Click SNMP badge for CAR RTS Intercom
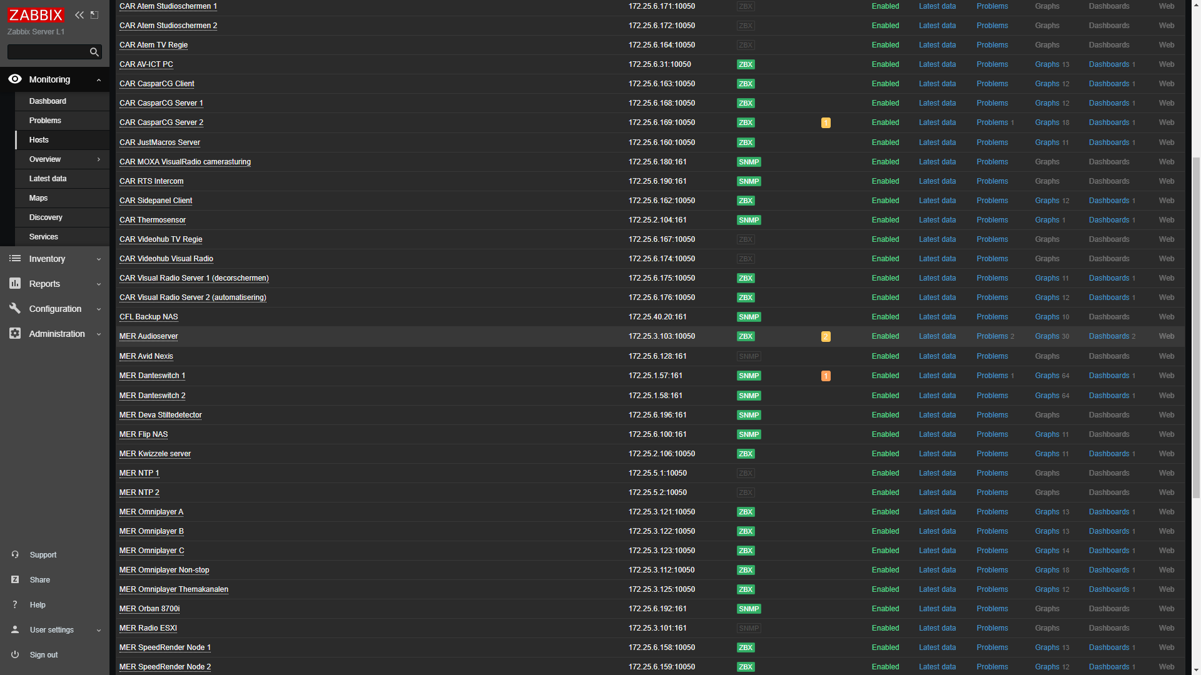Viewport: 1201px width, 675px height. click(x=749, y=181)
